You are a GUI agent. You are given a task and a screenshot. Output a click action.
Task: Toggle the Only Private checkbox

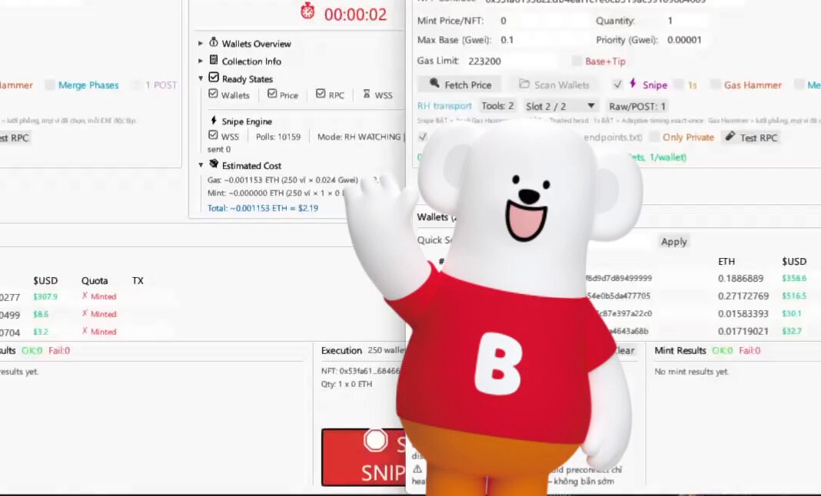coord(654,137)
